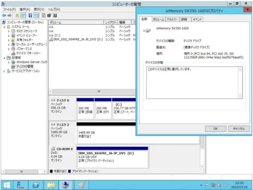Image resolution: width=253 pixels, height=190 pixels.
Task: Click the OK button in properties dialog
Action: (215, 128)
